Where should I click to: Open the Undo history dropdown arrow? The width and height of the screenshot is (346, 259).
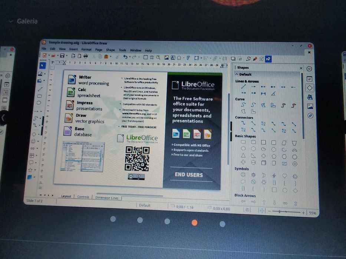(130, 57)
